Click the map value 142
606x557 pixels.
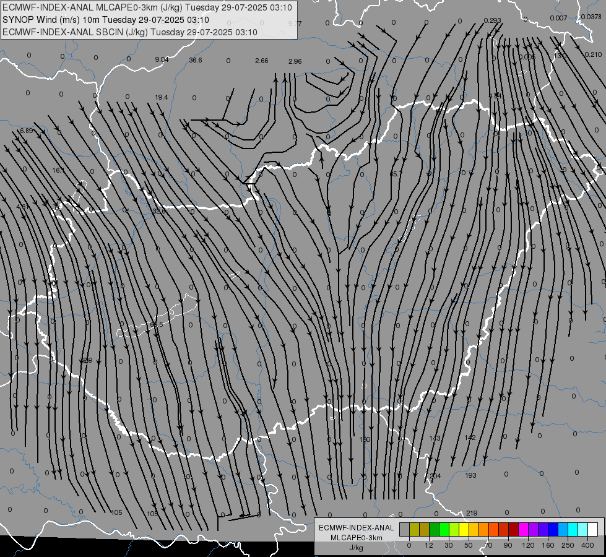pyautogui.click(x=470, y=438)
